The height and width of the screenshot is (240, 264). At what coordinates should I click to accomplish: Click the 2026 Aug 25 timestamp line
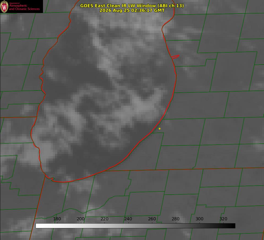tap(132, 10)
